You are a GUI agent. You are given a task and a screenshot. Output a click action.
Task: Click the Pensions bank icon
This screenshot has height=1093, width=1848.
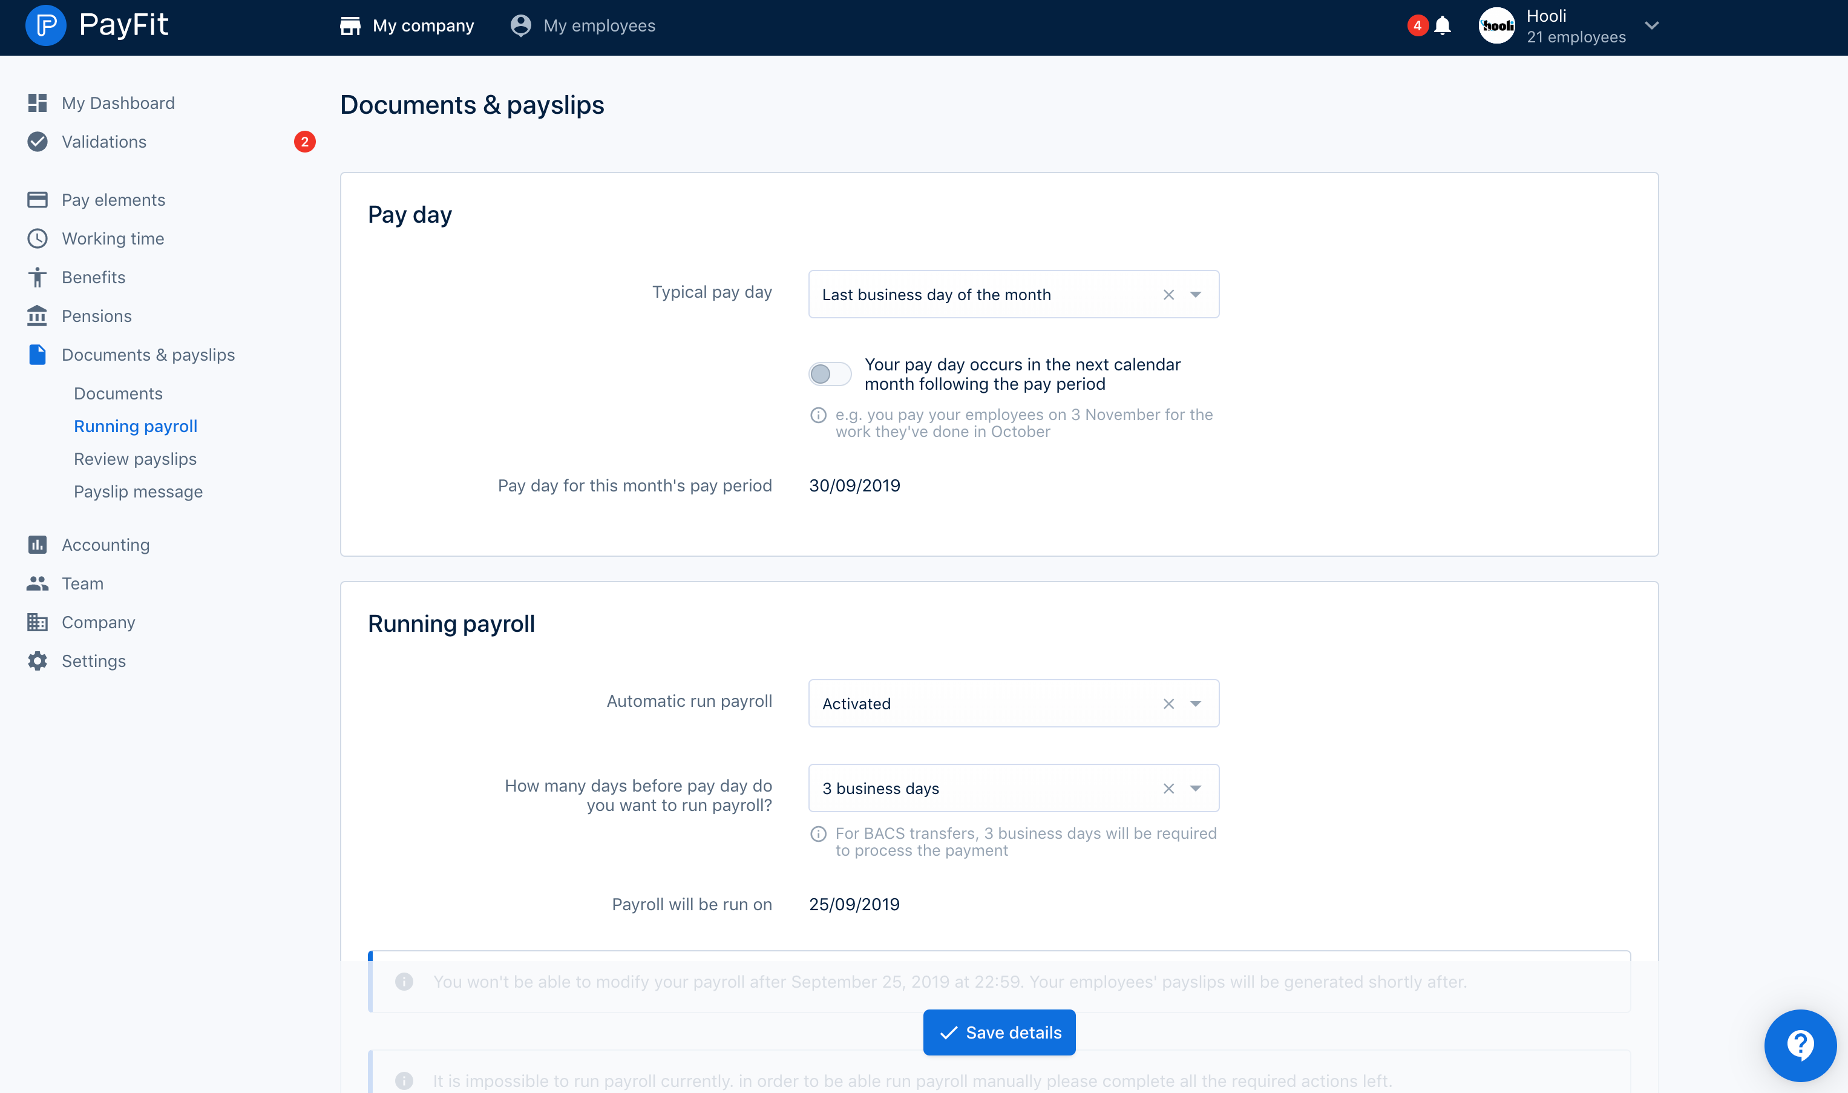coord(38,316)
